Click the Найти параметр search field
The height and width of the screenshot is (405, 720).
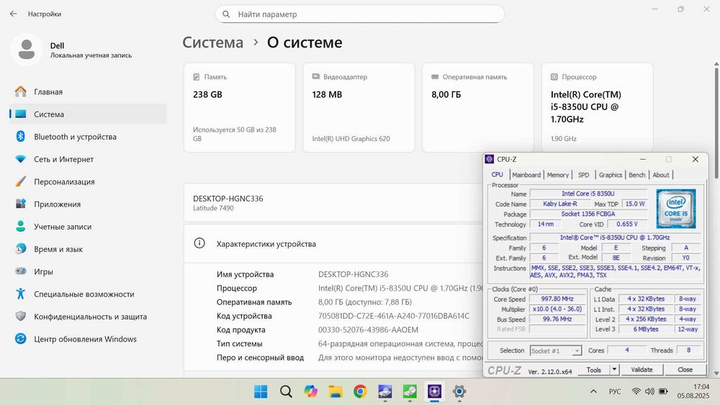point(360,14)
